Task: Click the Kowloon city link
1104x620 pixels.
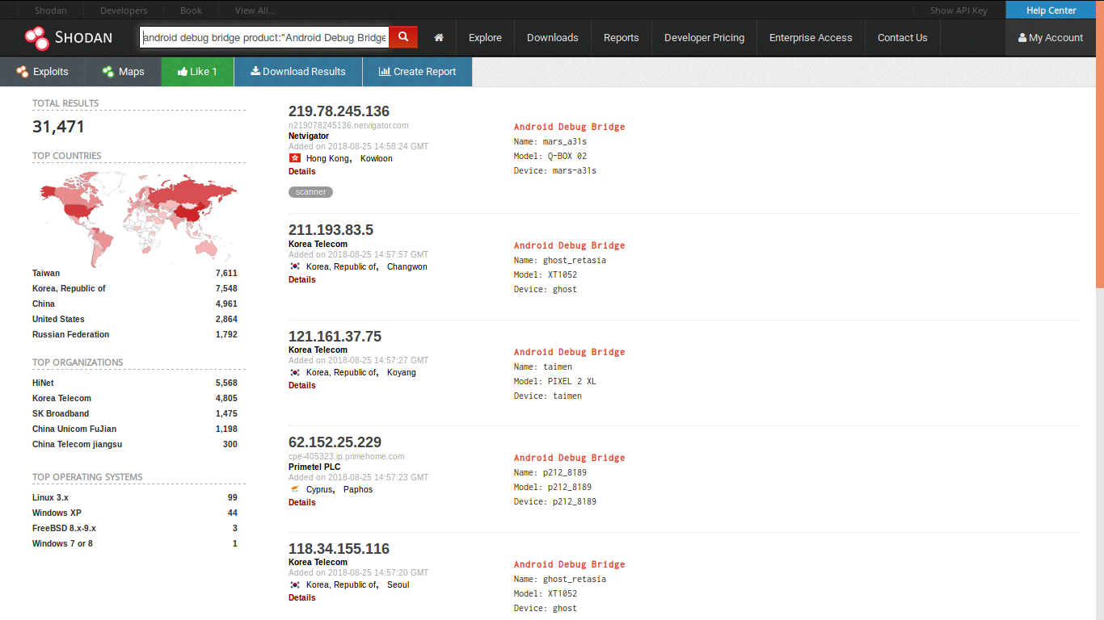Action: click(x=377, y=158)
